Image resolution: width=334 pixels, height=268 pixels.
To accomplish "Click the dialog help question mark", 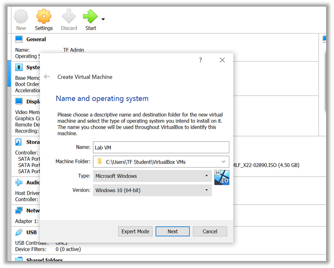I will pos(200,60).
